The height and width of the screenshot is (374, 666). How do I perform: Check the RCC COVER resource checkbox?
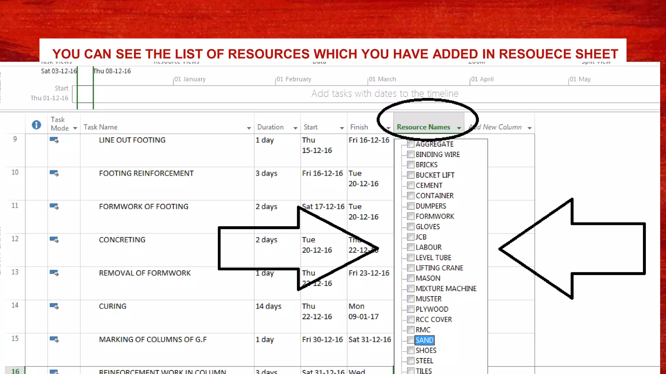411,319
